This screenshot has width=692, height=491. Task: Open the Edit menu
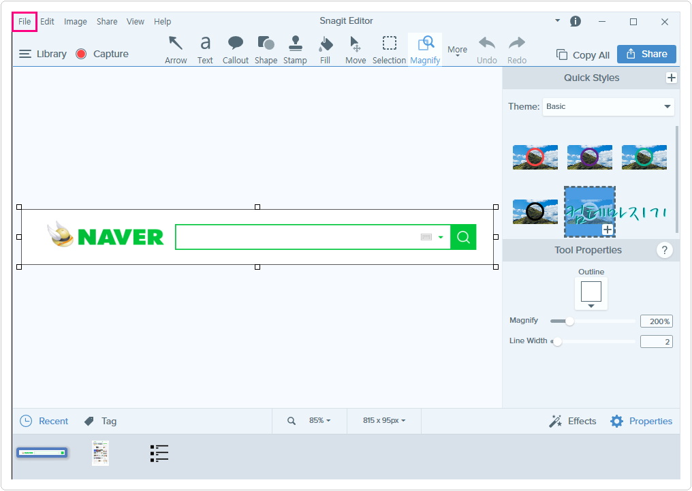click(x=47, y=22)
